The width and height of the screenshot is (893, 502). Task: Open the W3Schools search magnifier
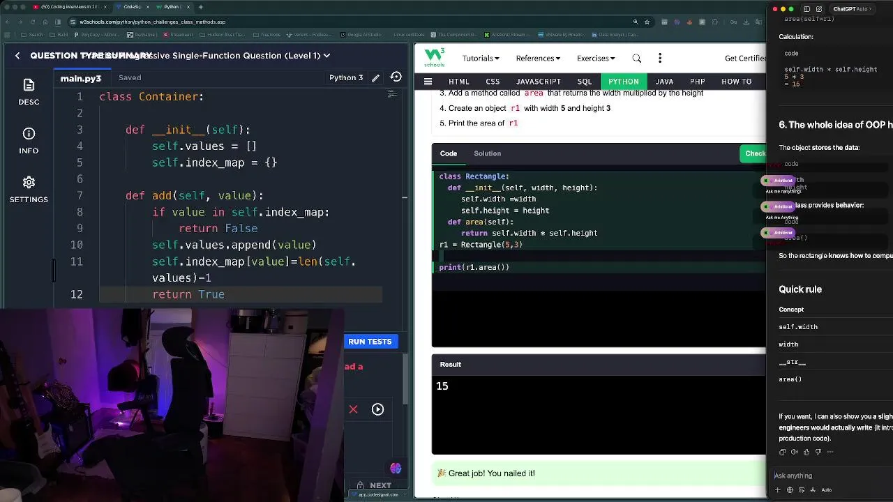click(636, 59)
